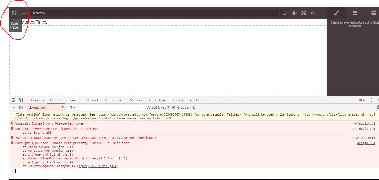This screenshot has width=379, height=180.
Task: Click the error icon beside TypeError message
Action: click(x=12, y=143)
